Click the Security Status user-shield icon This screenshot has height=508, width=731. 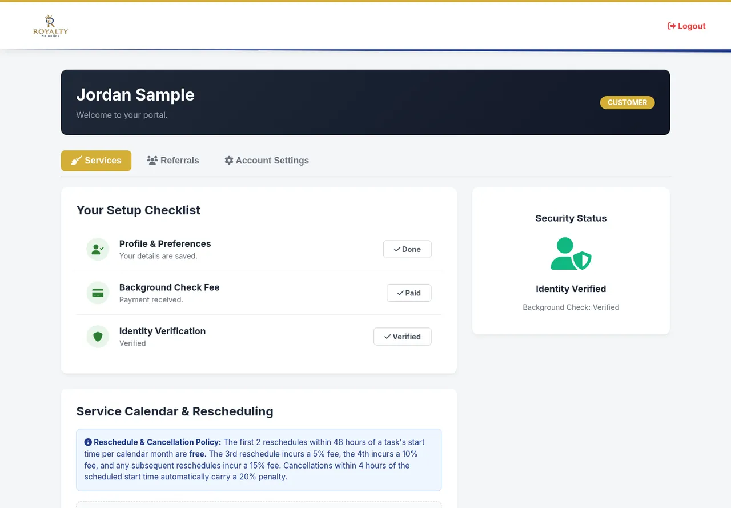click(x=571, y=254)
